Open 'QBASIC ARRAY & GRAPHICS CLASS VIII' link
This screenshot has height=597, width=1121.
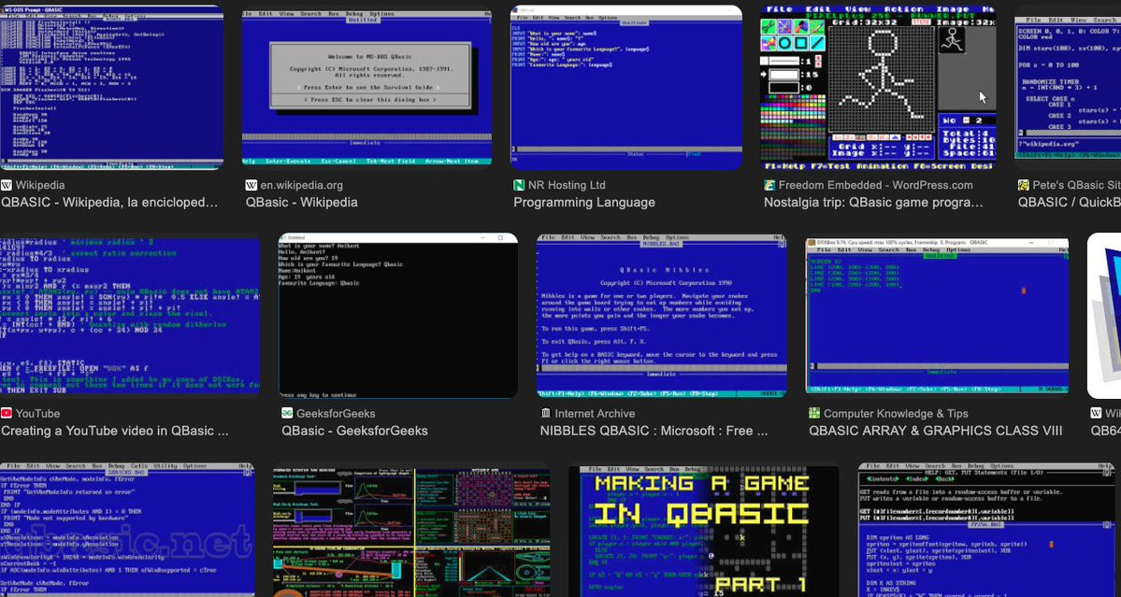click(936, 431)
